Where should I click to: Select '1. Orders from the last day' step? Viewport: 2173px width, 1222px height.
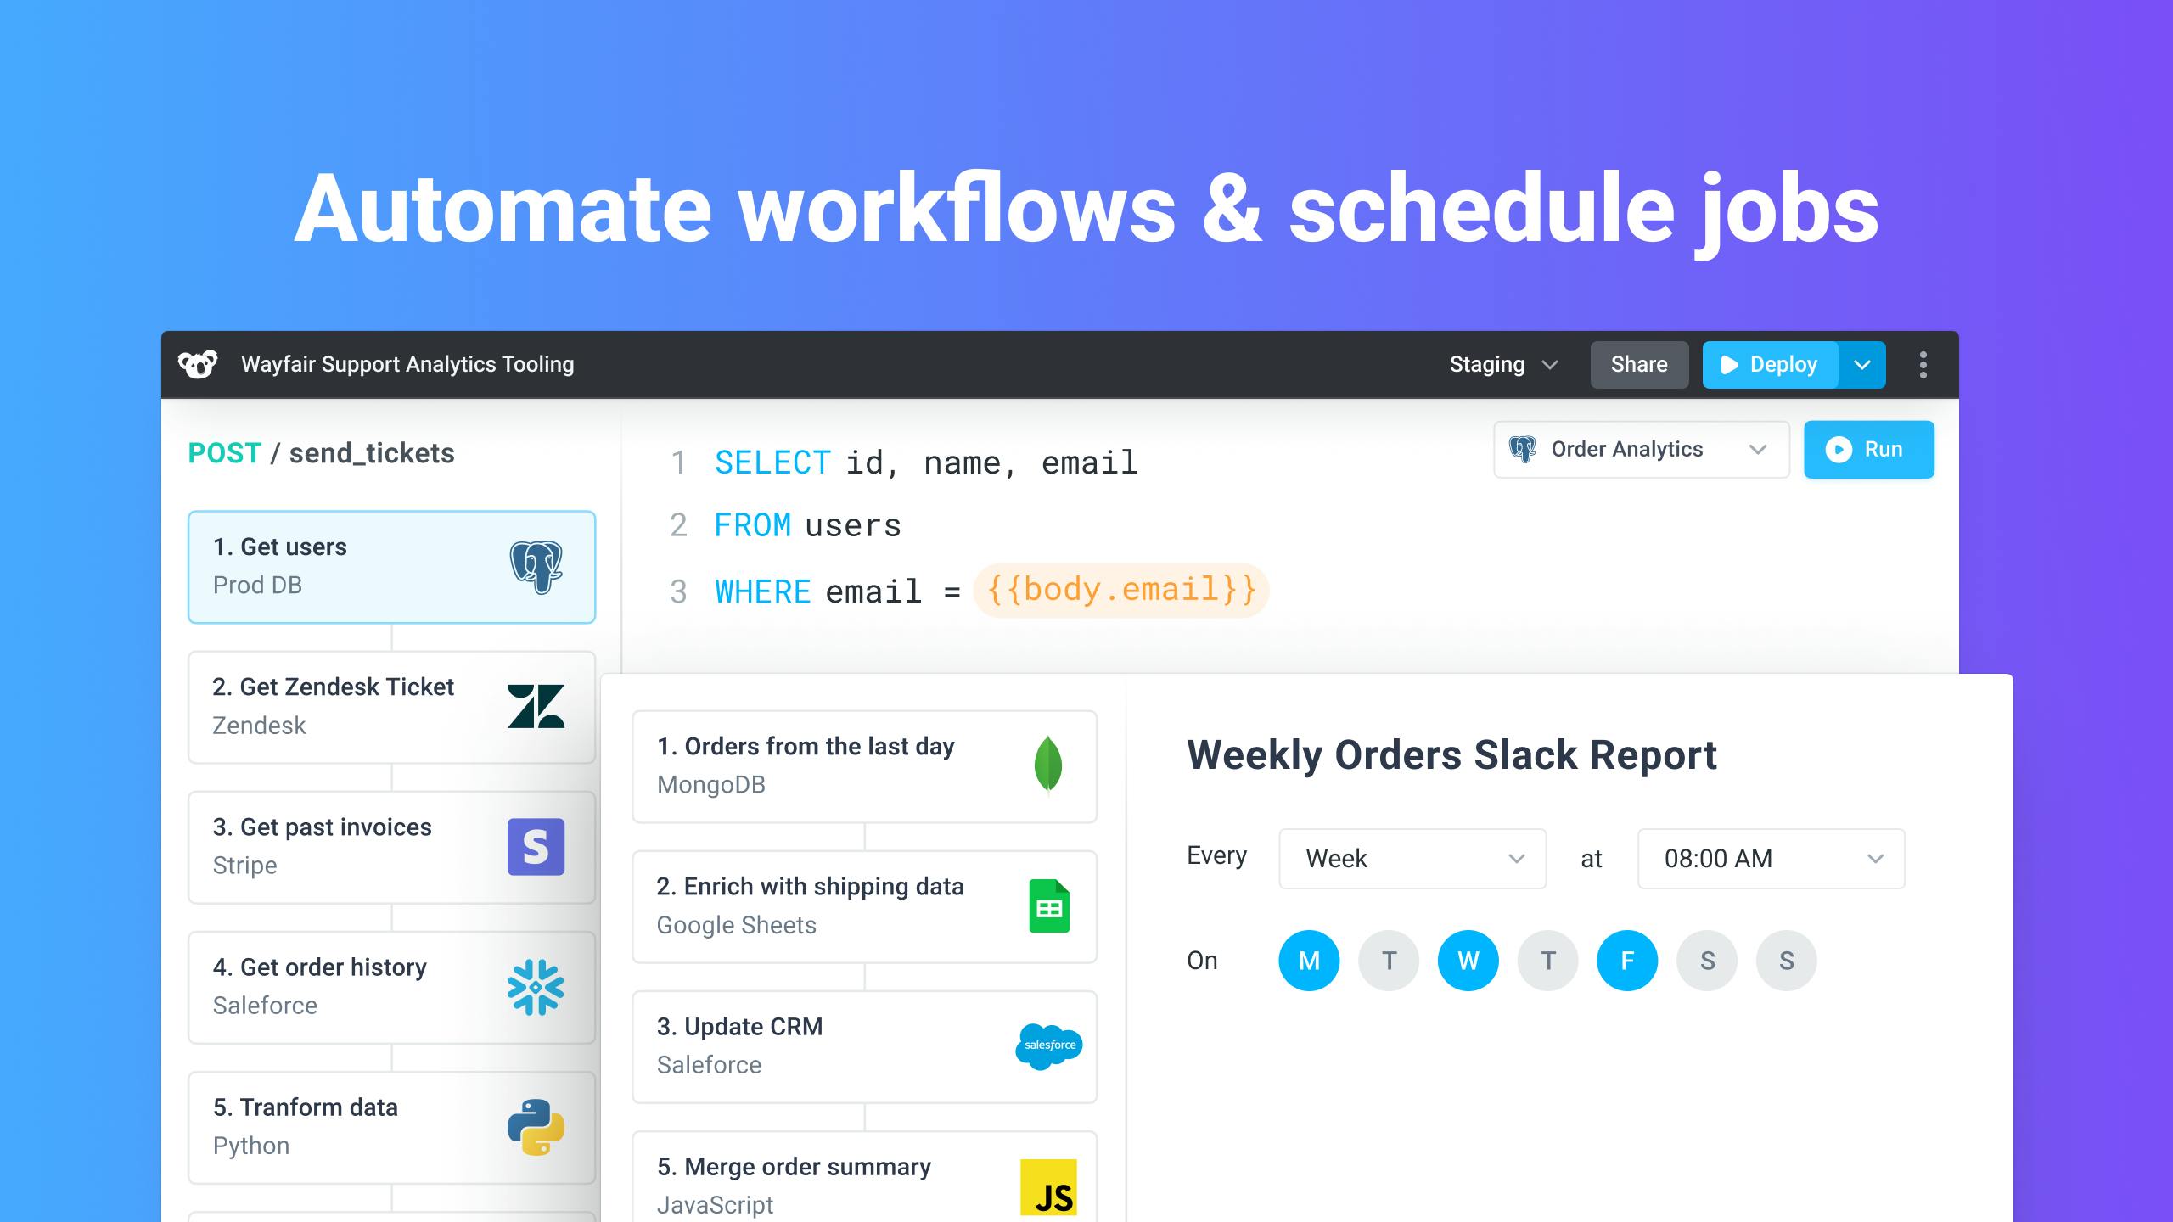864,766
